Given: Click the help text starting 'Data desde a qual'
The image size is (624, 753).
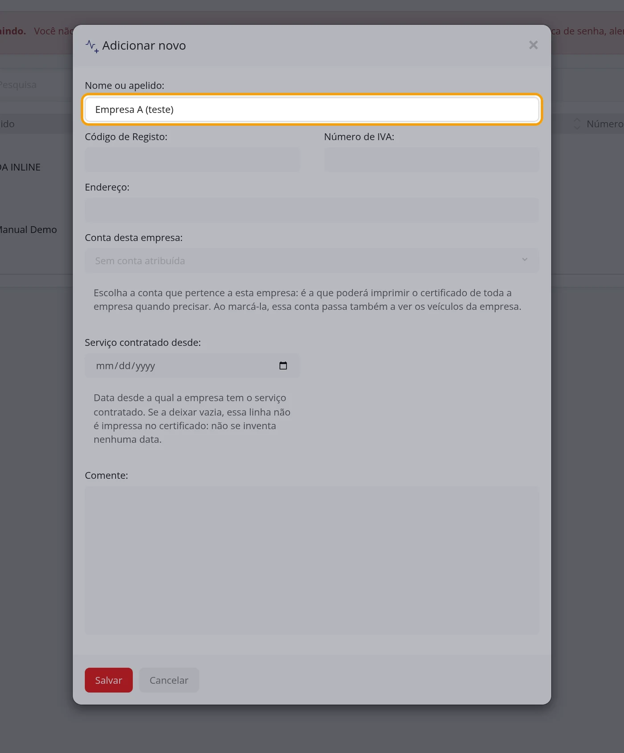Looking at the screenshot, I should point(192,418).
